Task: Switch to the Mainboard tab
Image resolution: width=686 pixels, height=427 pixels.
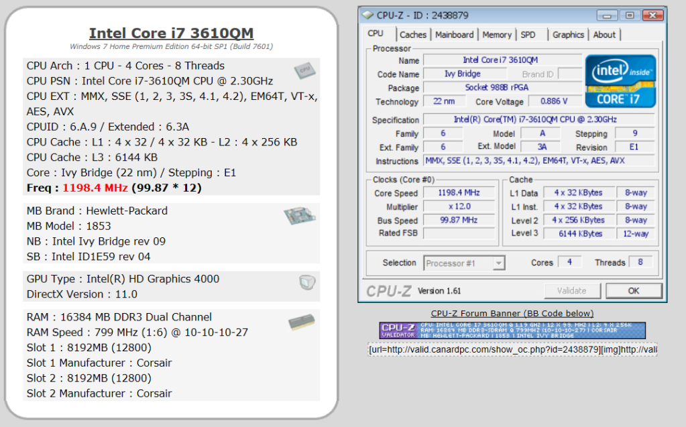Action: (x=454, y=35)
